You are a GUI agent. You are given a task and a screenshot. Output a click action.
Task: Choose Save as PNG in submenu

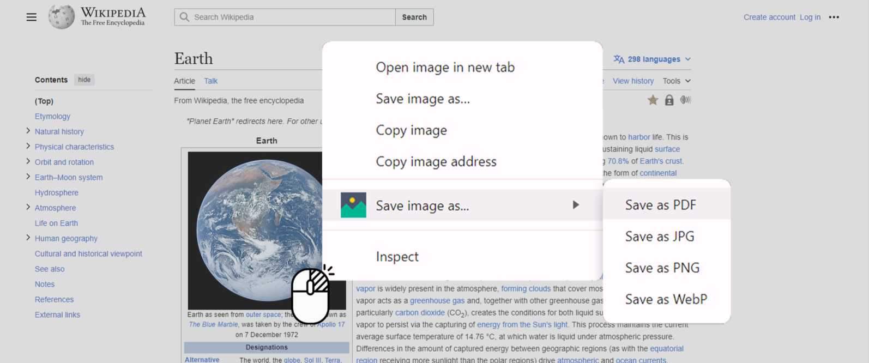click(662, 268)
